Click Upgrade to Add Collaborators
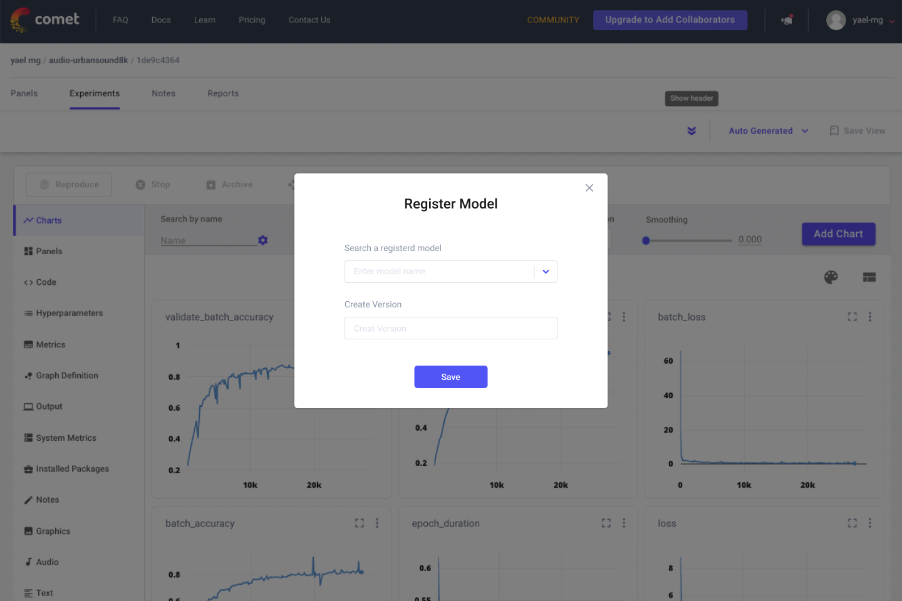 [x=670, y=20]
